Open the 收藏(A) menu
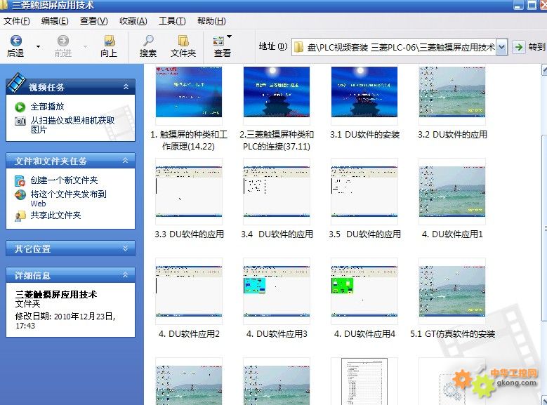This screenshot has width=547, height=405. pyautogui.click(x=133, y=21)
